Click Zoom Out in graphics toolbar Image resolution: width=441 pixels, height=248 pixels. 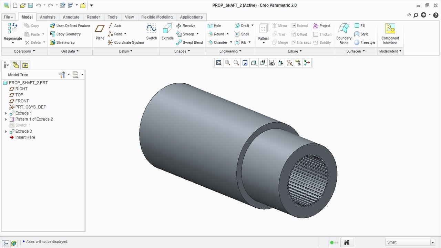click(x=236, y=63)
